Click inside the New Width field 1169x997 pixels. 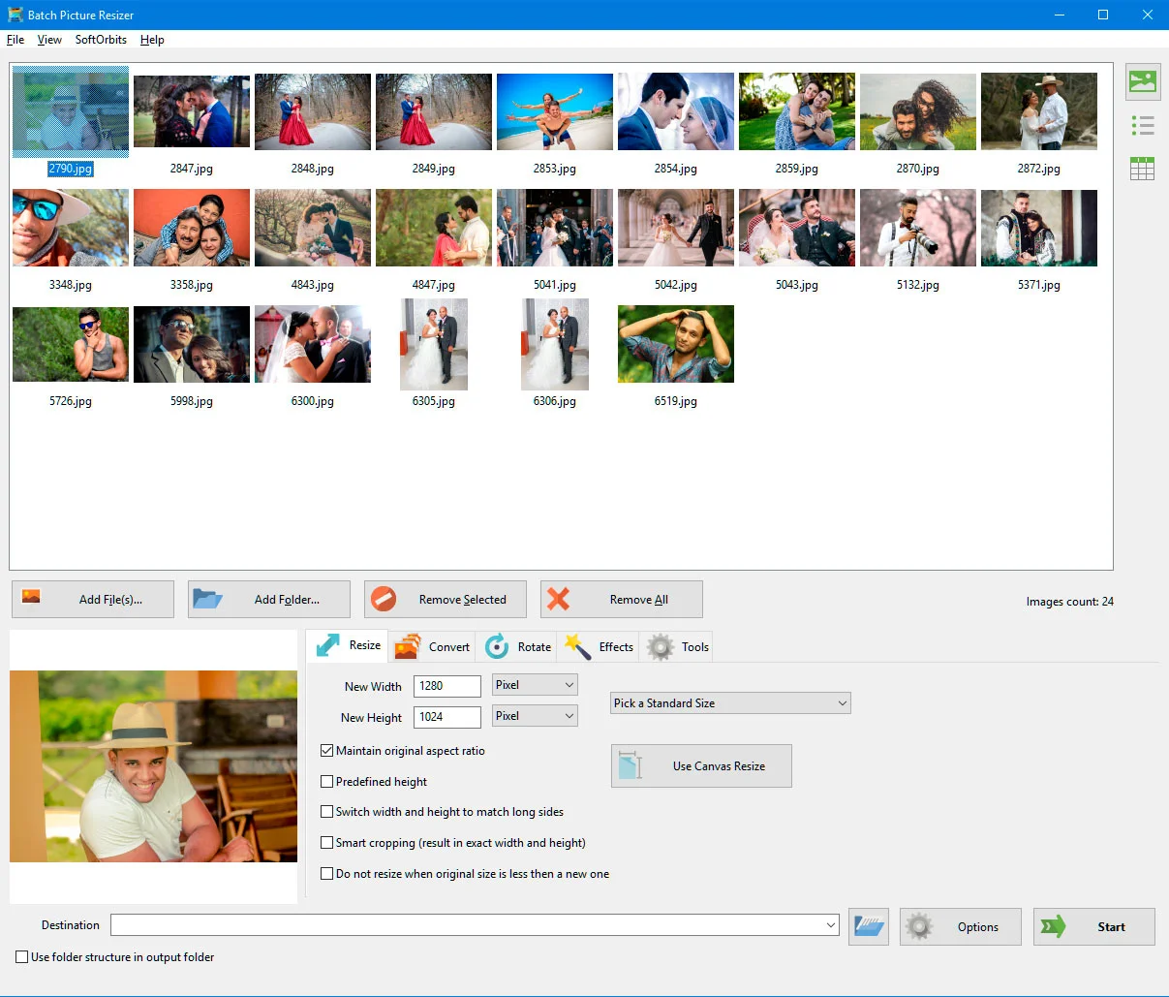(x=446, y=685)
